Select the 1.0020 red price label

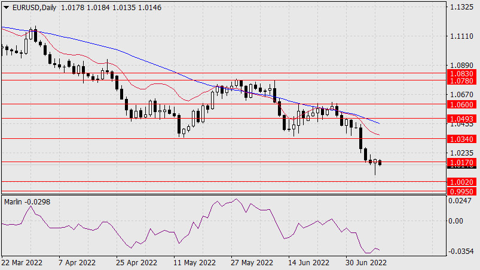tap(462, 182)
